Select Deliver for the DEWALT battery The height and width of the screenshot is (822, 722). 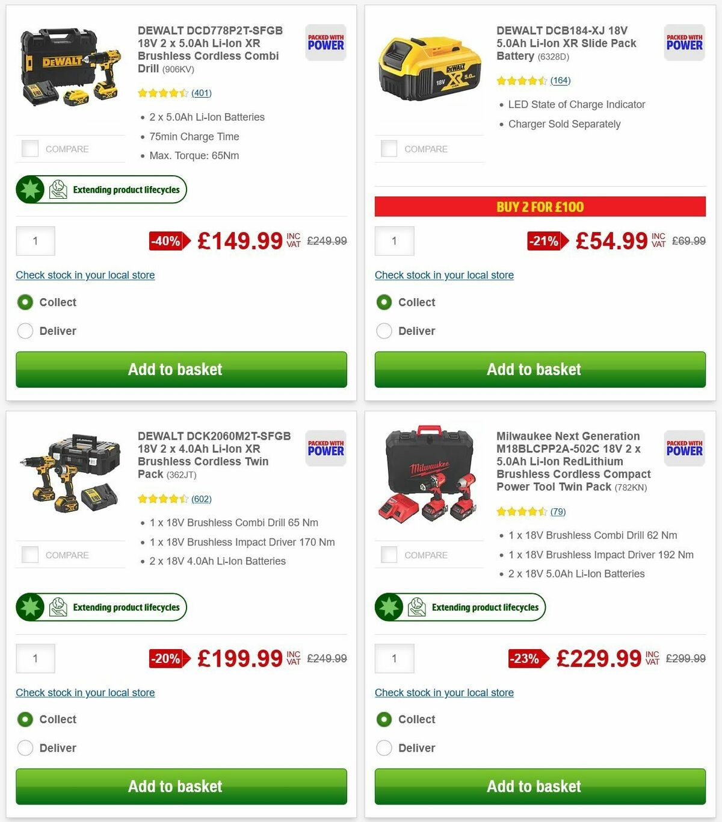click(x=384, y=331)
